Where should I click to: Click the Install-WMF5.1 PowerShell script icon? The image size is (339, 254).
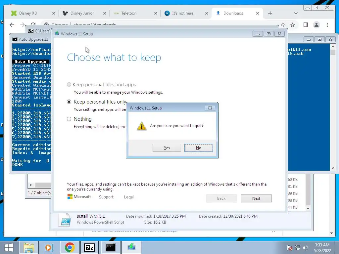point(66,220)
